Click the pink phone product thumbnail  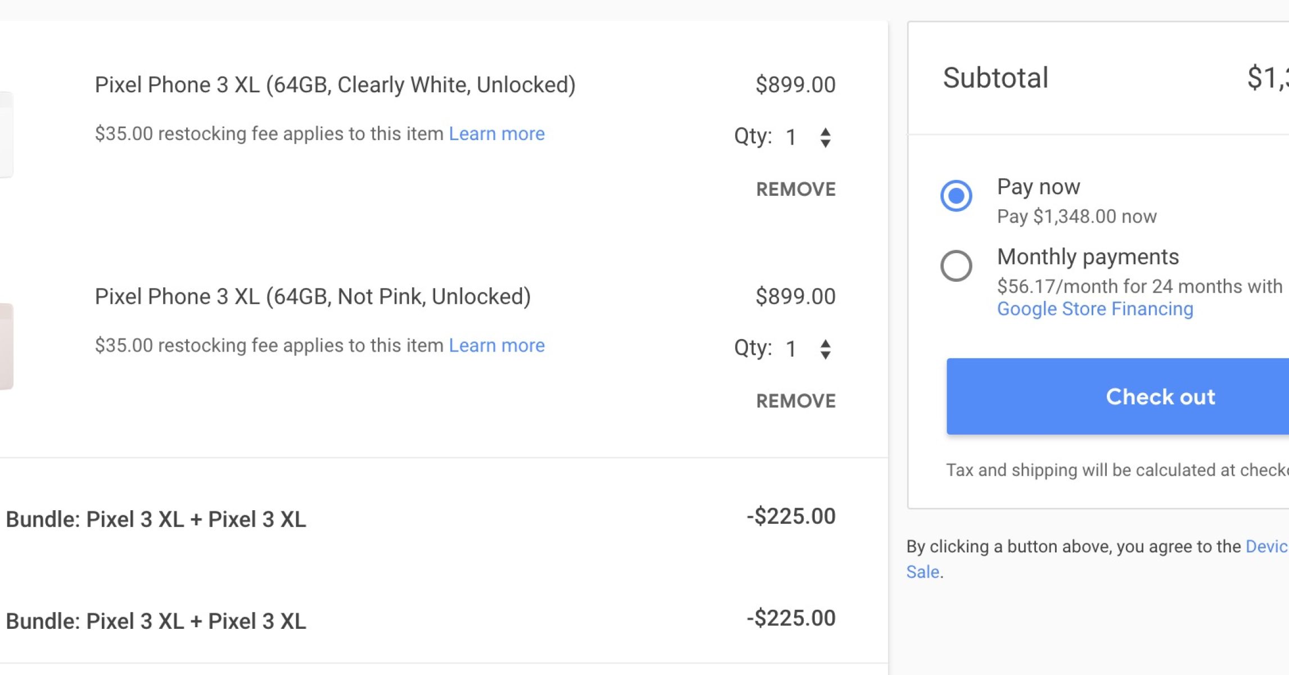[6, 346]
